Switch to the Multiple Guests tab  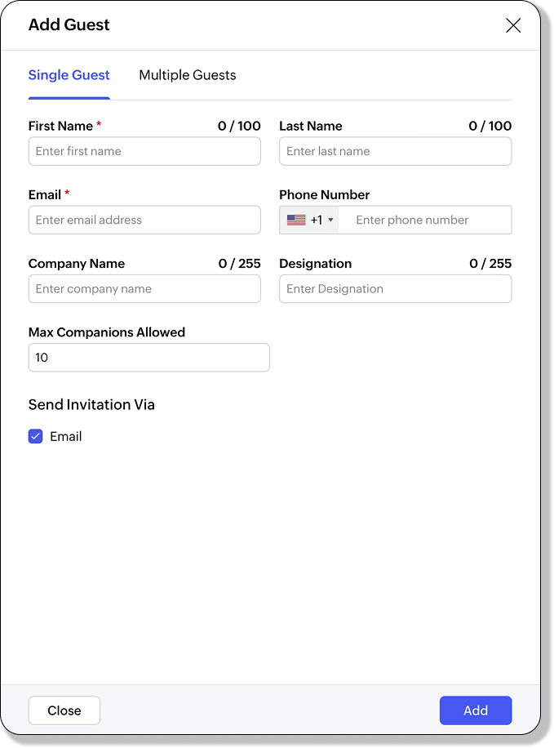pos(188,75)
